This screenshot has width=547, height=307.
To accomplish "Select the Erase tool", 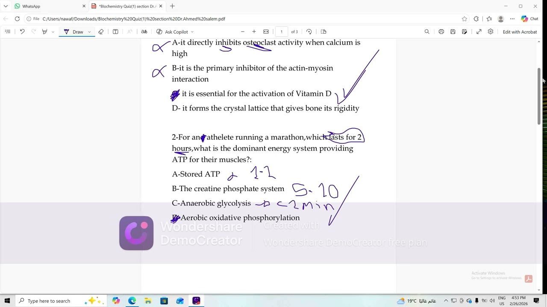I will coord(101,32).
